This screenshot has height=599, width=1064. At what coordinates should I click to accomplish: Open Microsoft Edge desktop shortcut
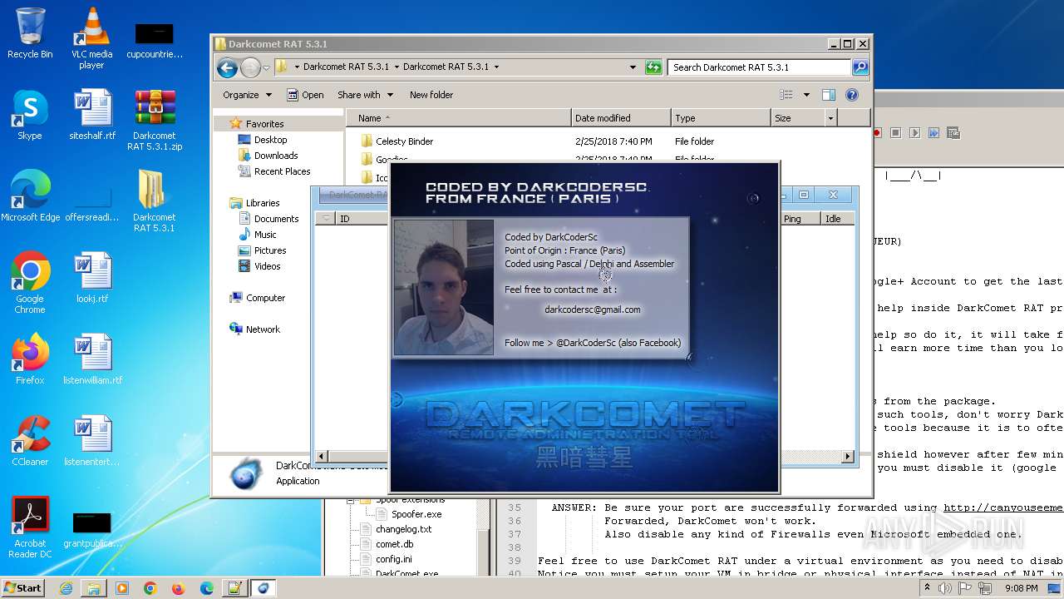coord(31,196)
